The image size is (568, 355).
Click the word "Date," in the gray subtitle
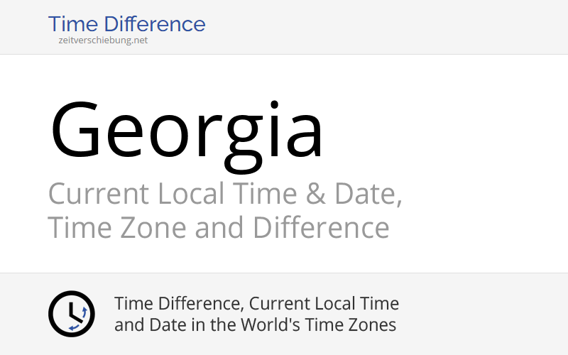pos(371,194)
